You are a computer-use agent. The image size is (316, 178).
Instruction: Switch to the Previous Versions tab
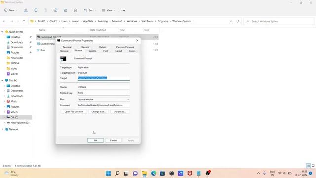(125, 47)
